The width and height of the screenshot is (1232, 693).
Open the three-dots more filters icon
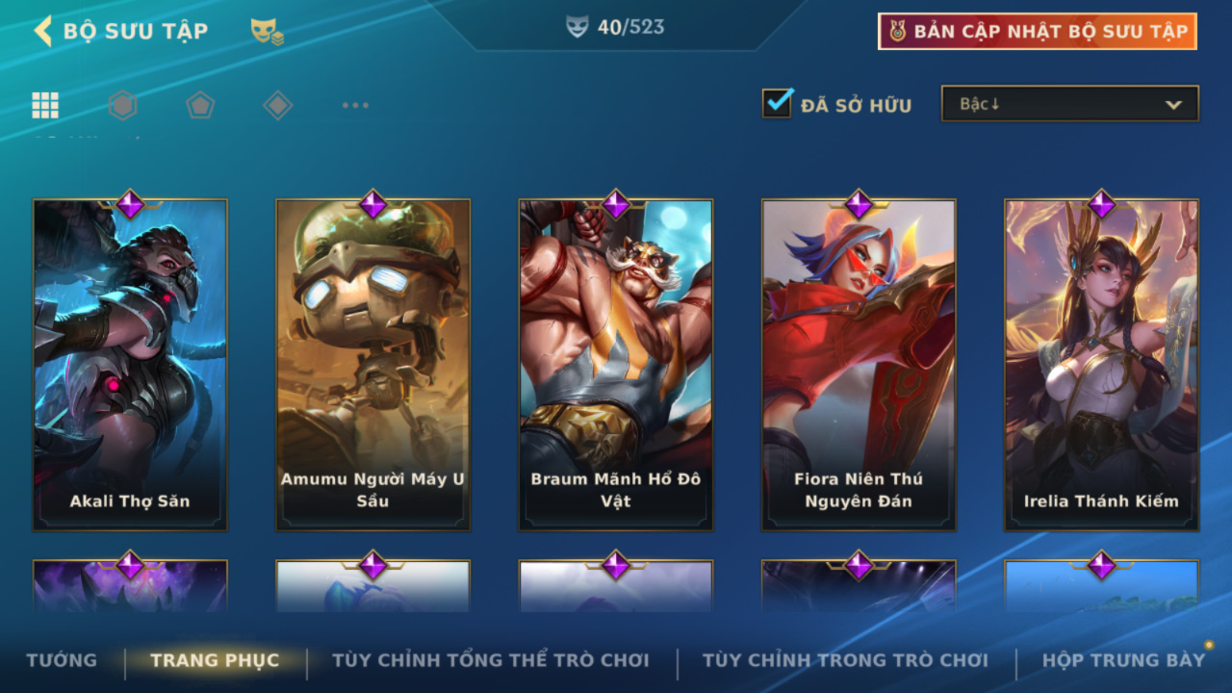(x=355, y=105)
